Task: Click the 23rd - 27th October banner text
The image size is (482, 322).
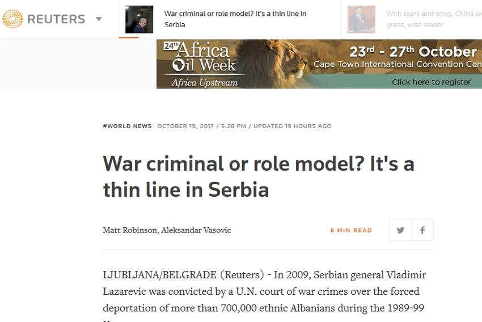Action: 414,52
